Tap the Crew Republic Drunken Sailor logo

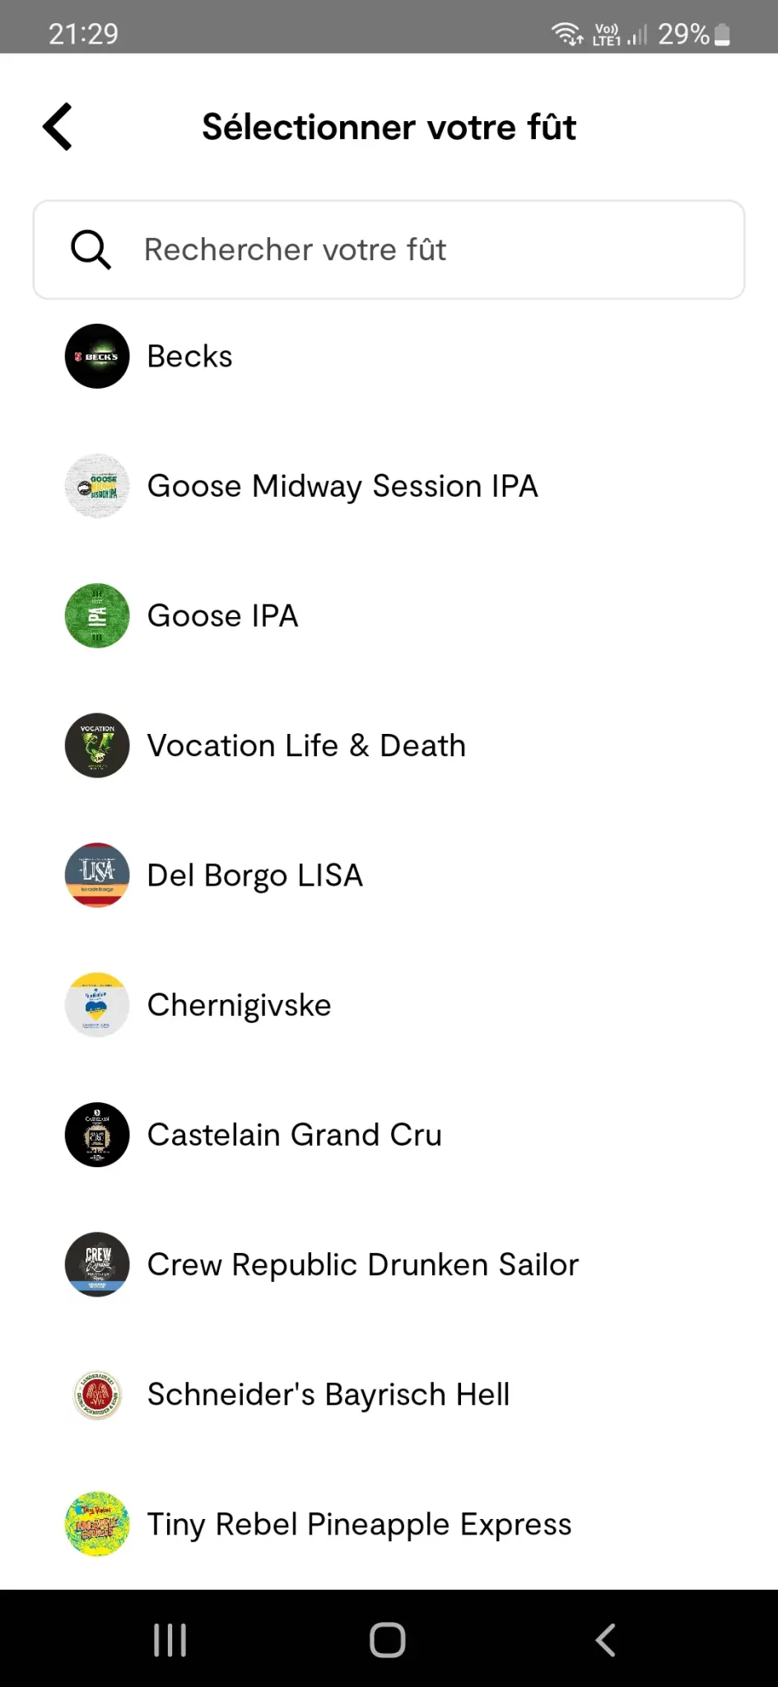click(97, 1264)
